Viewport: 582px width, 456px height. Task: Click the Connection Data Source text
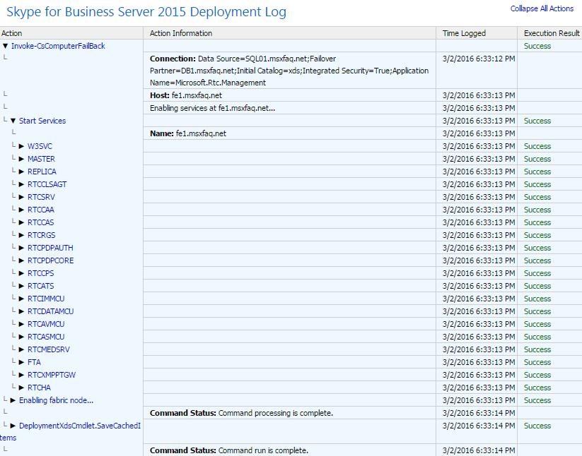[x=289, y=71]
